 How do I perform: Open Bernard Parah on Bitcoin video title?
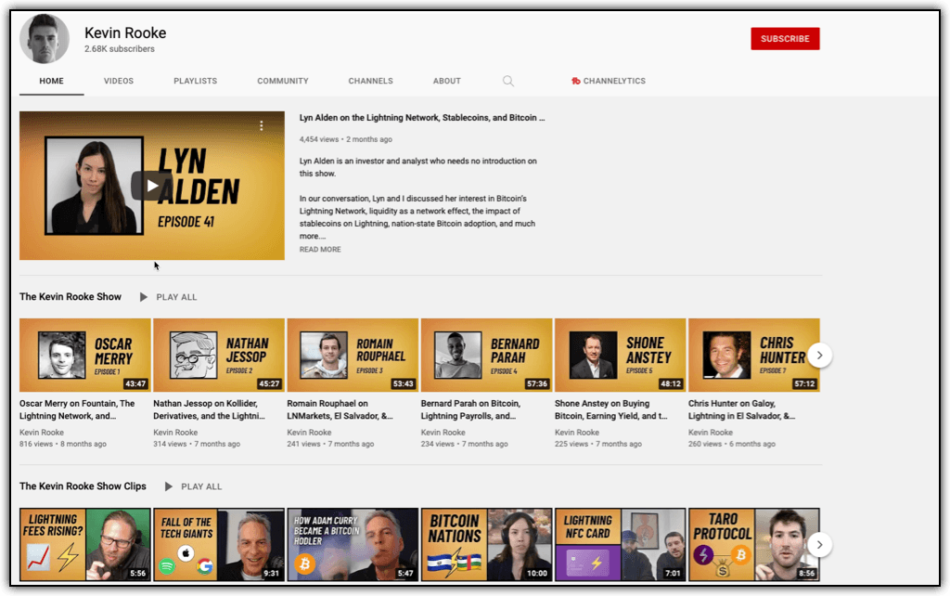point(470,409)
